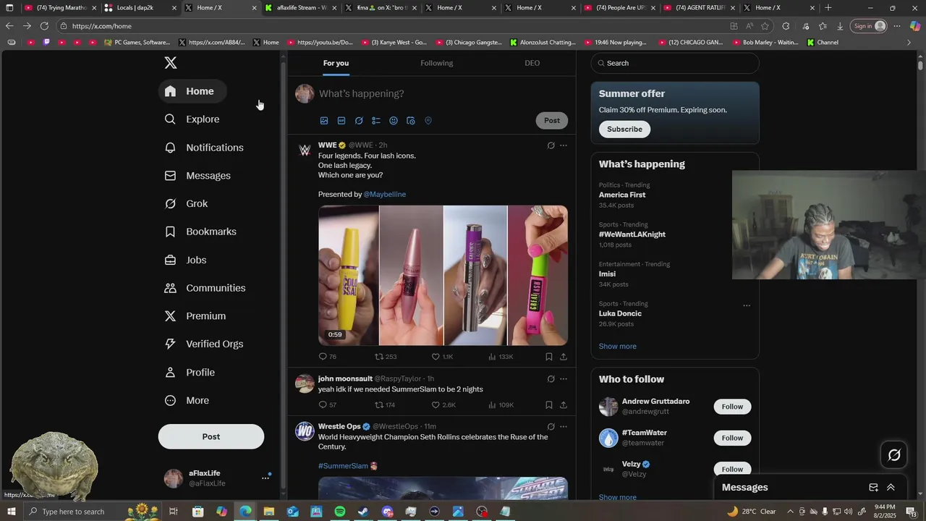Open Notifications
Viewport: 926px width, 521px height.
coord(204,148)
